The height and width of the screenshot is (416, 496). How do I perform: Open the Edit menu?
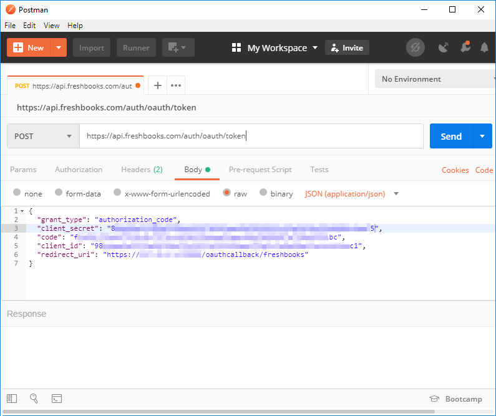point(29,26)
